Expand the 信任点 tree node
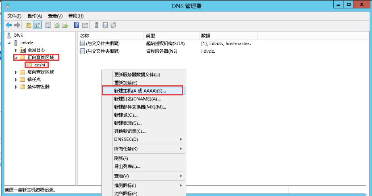The height and width of the screenshot is (196, 372). point(16,80)
